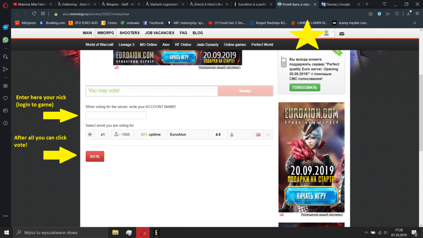Switch to the Tłumacz Google tab
Viewport: 423px width, 238px height.
337,4
